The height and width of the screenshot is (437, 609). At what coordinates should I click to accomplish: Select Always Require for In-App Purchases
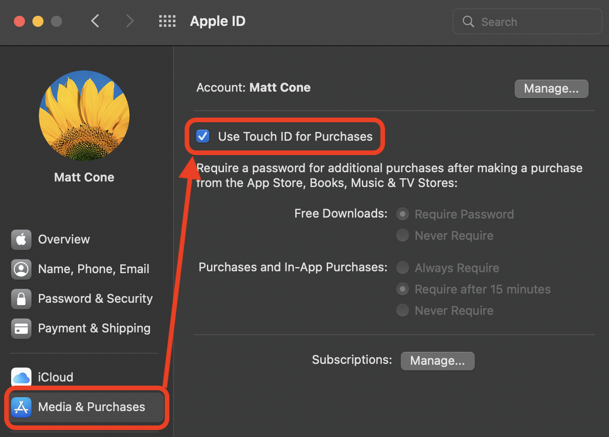pos(402,268)
